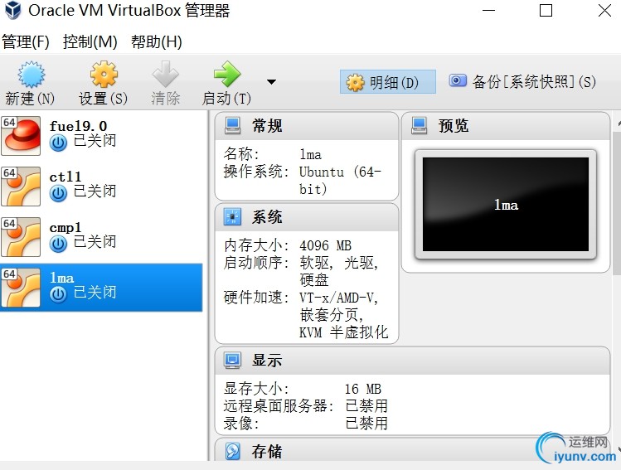Open Settings (设置) gear icon in toolbar
Viewport: 621px width, 470px height.
pos(104,75)
